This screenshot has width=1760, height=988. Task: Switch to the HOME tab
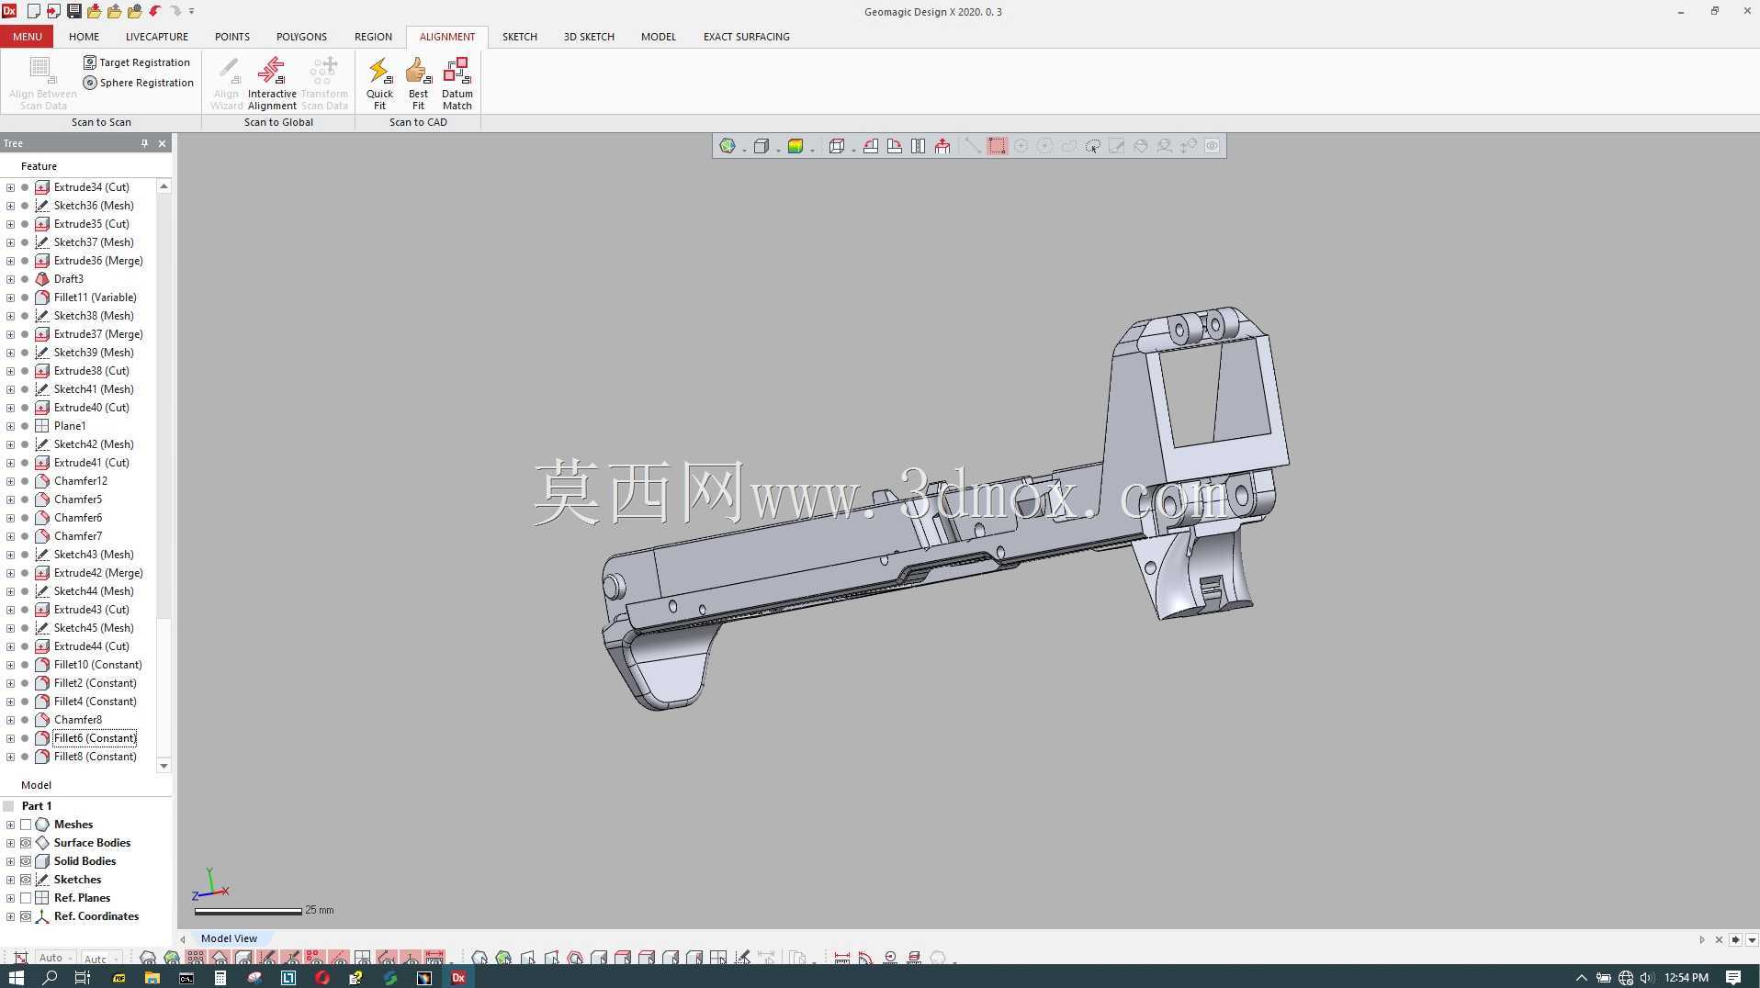click(x=84, y=37)
